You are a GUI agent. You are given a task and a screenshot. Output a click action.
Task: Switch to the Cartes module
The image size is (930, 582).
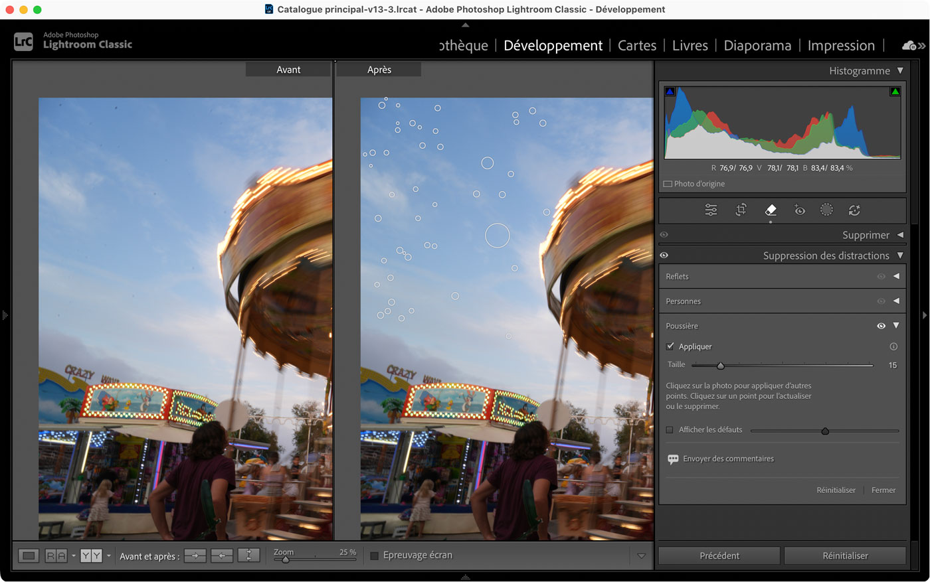[636, 46]
